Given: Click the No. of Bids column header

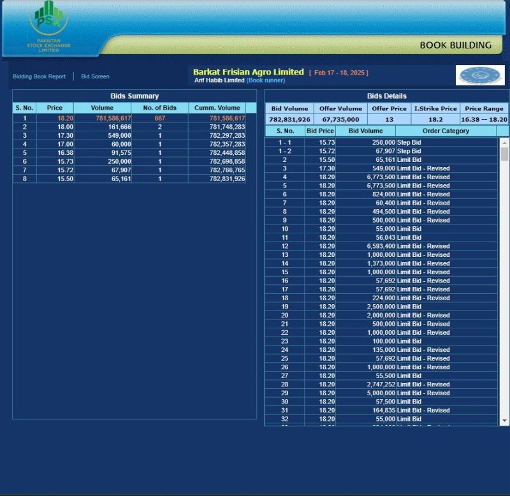Looking at the screenshot, I should pos(160,108).
